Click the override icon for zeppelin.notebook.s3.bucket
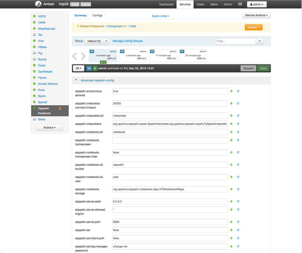The image size is (302, 253). (x=231, y=165)
